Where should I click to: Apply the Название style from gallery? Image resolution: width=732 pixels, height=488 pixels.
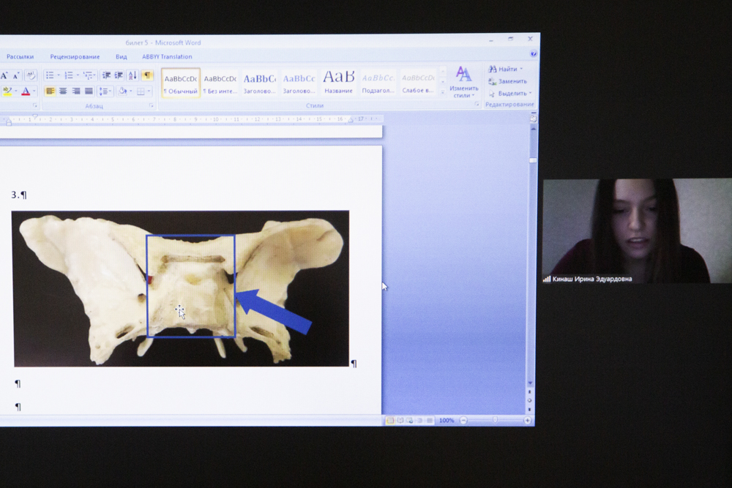[338, 82]
